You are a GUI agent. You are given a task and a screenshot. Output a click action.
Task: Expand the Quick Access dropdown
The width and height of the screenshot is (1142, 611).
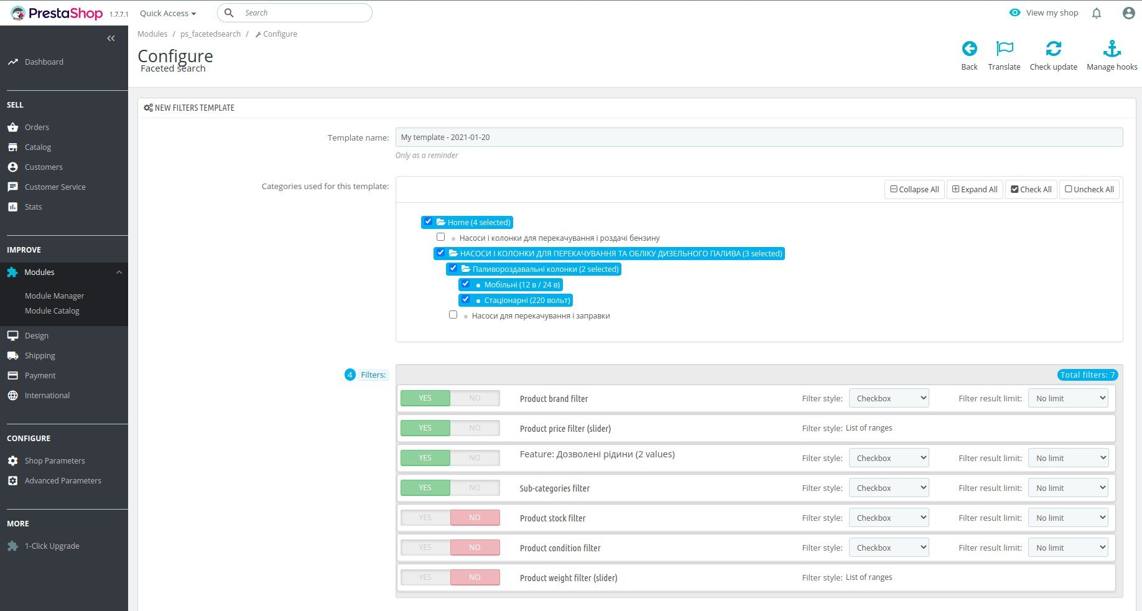pos(168,13)
